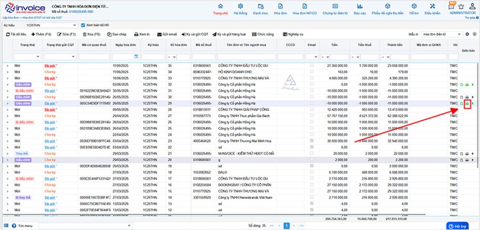
Task: Toggle Email checkbox for invoice 35
Action: coord(311,65)
